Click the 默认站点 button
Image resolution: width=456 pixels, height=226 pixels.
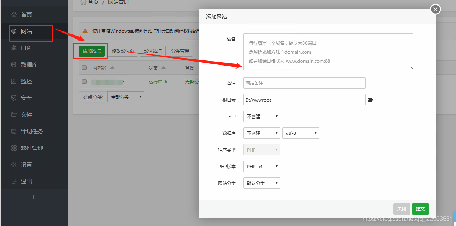[x=153, y=51]
